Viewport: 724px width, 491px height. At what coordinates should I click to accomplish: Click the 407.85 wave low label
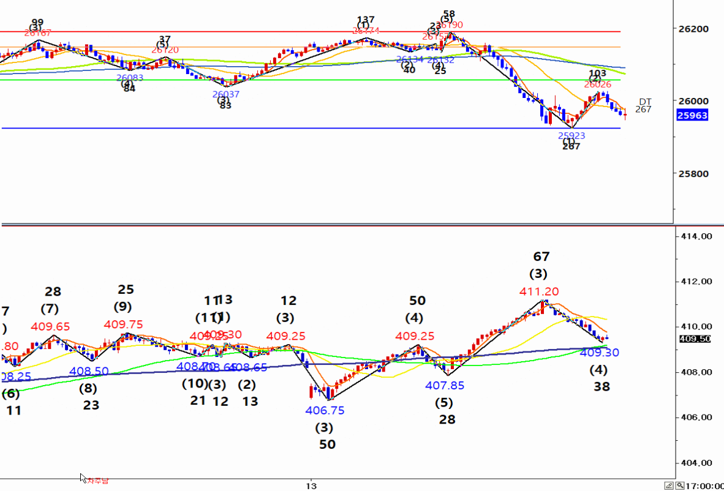click(445, 386)
